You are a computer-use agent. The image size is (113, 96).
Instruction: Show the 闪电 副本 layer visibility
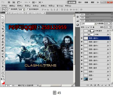[82, 31]
